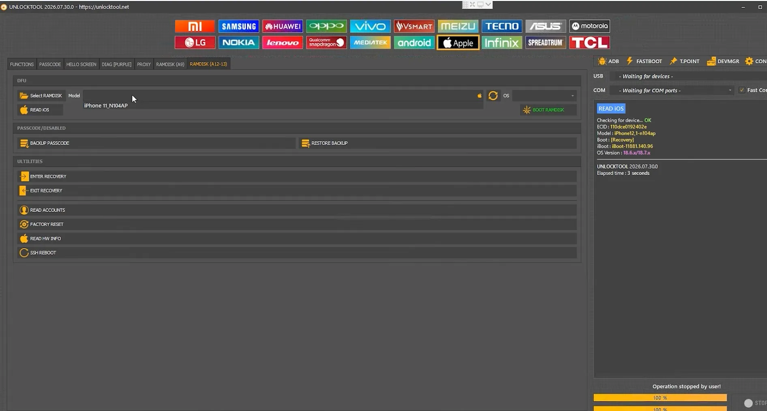This screenshot has width=767, height=411.
Task: Click the FACTORY RESET button
Action: [297, 224]
